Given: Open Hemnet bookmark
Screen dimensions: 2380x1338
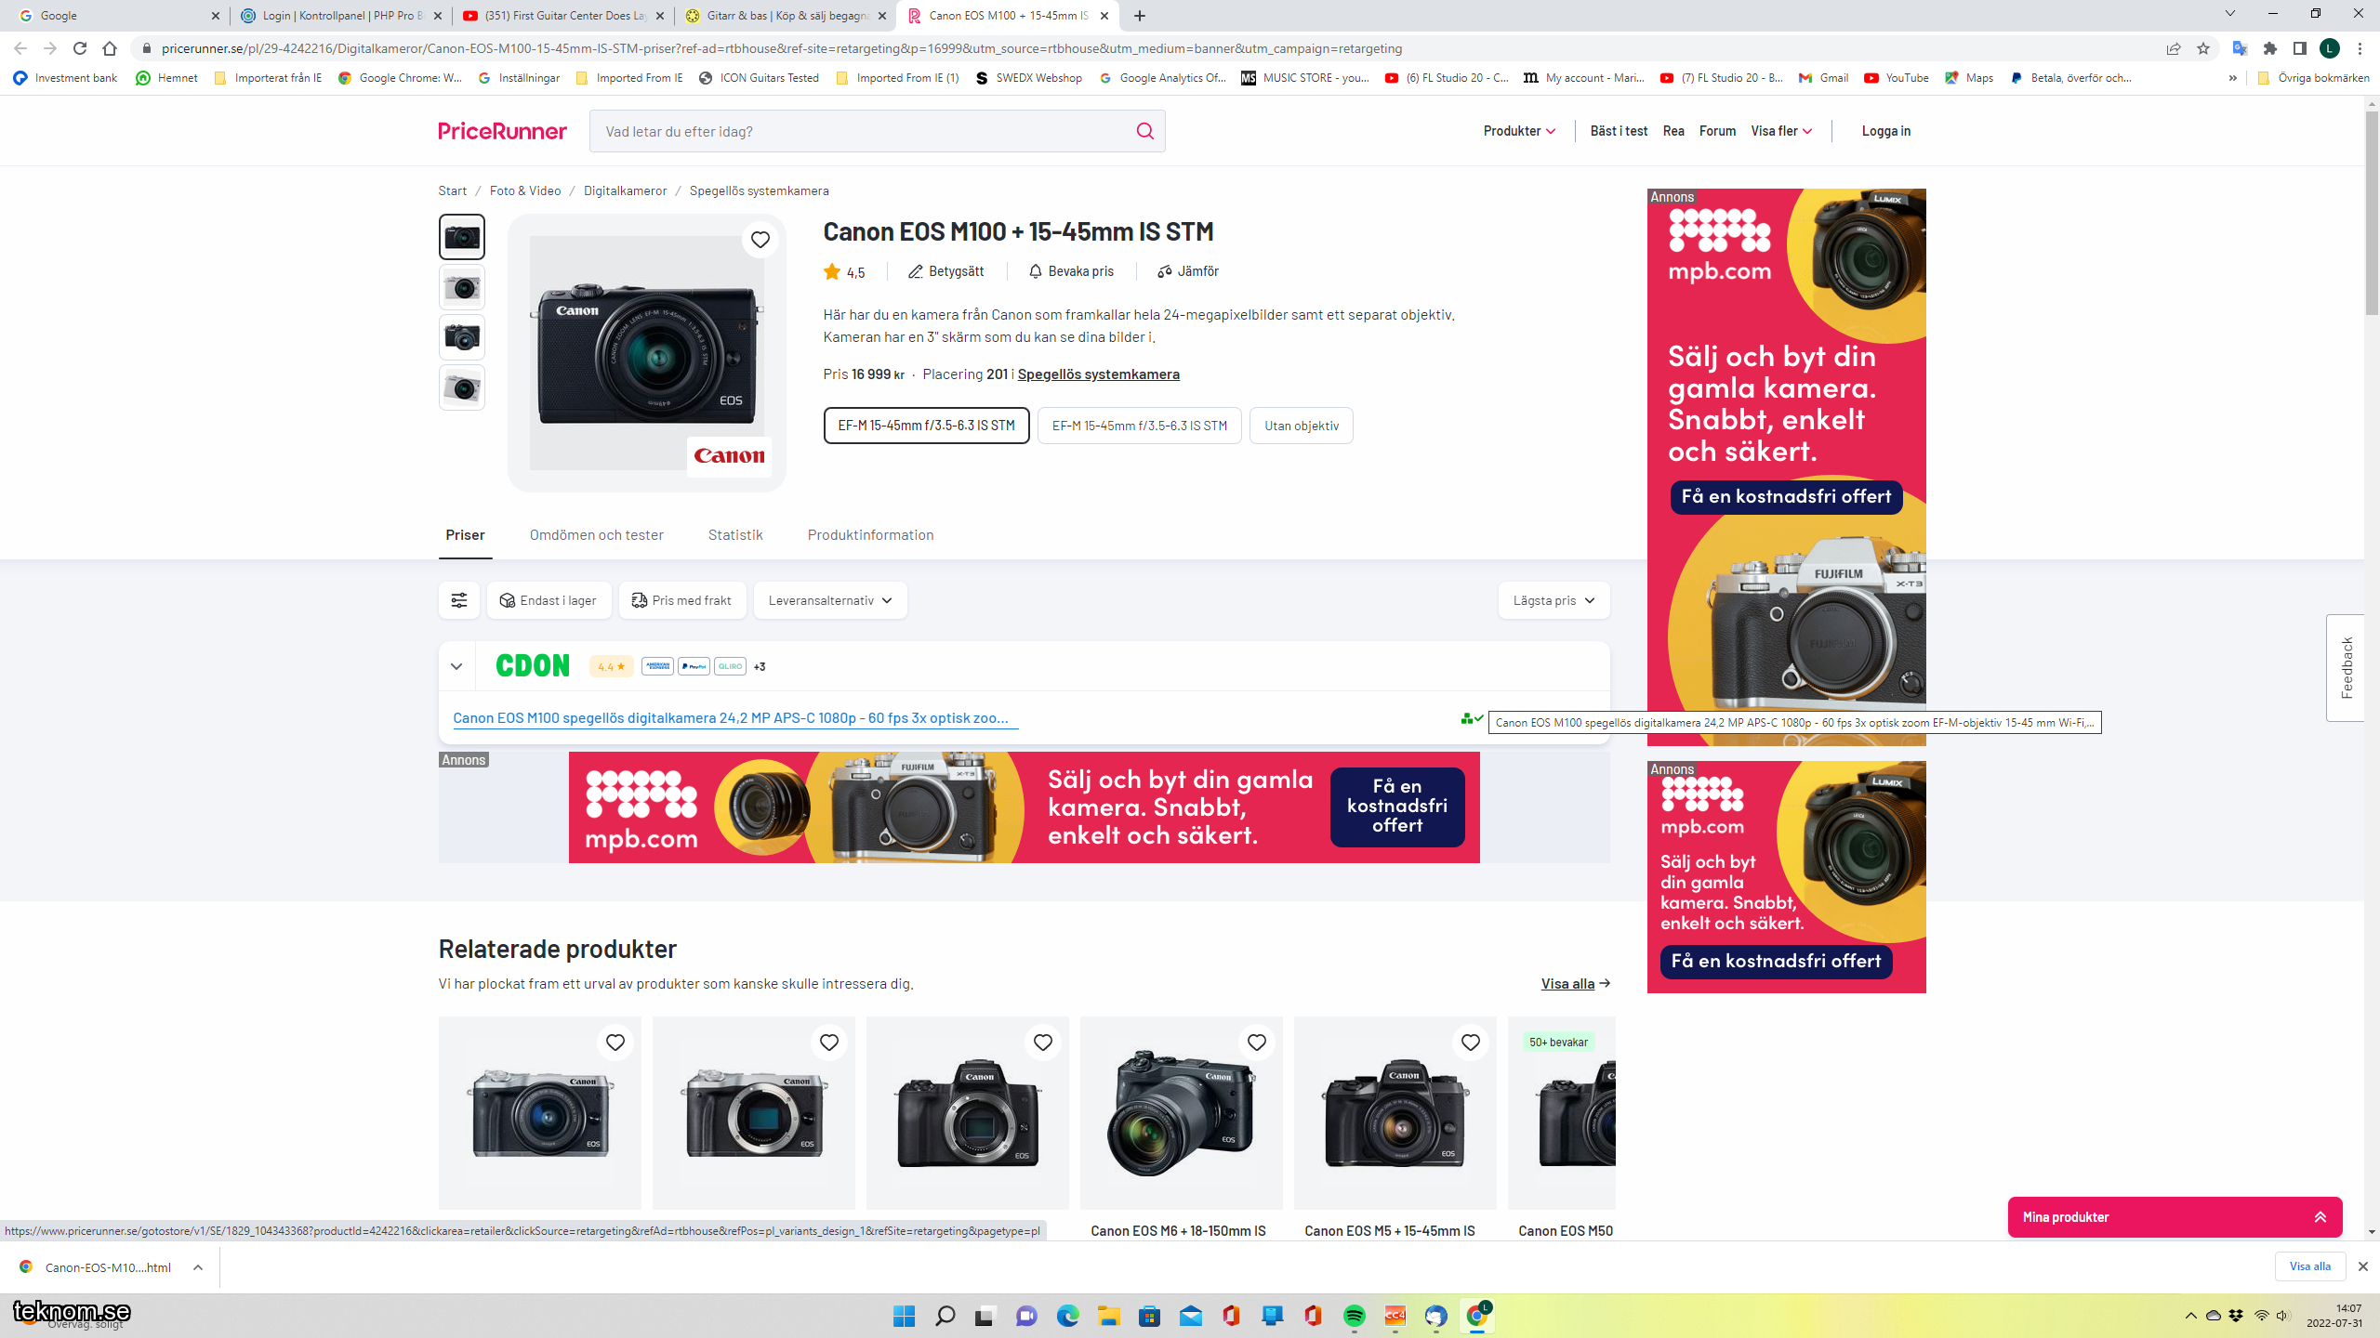Looking at the screenshot, I should pos(166,78).
